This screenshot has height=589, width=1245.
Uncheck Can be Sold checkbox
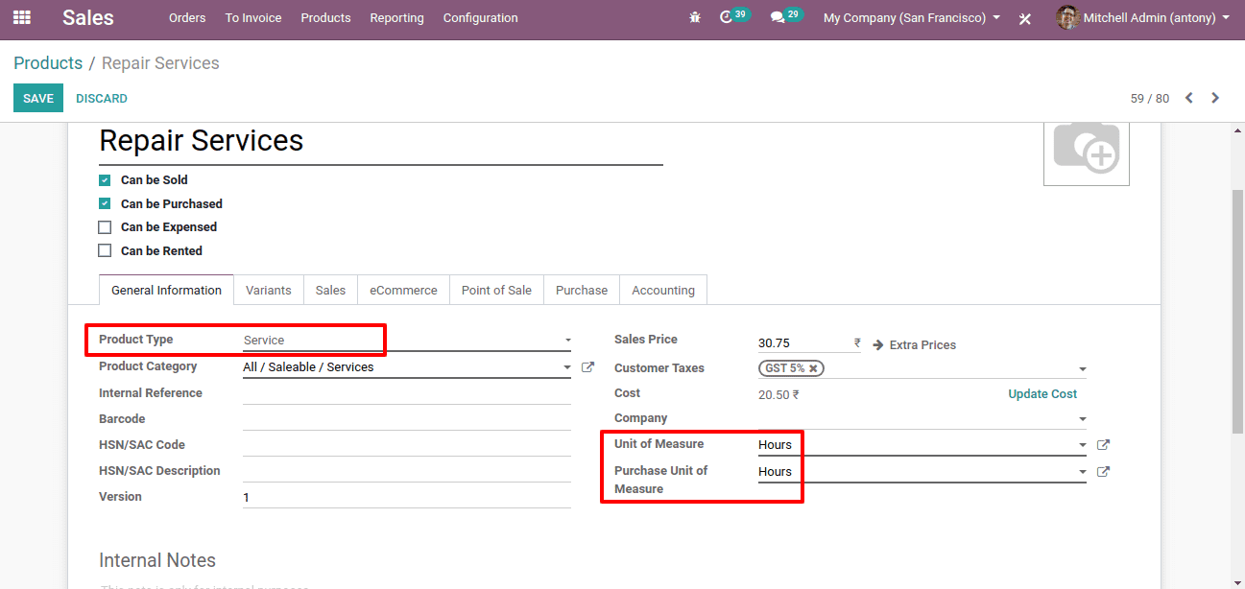point(105,180)
